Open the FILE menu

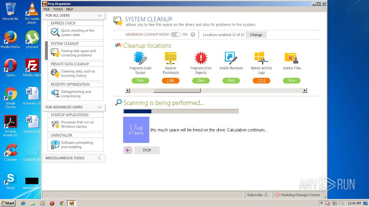coord(46,9)
